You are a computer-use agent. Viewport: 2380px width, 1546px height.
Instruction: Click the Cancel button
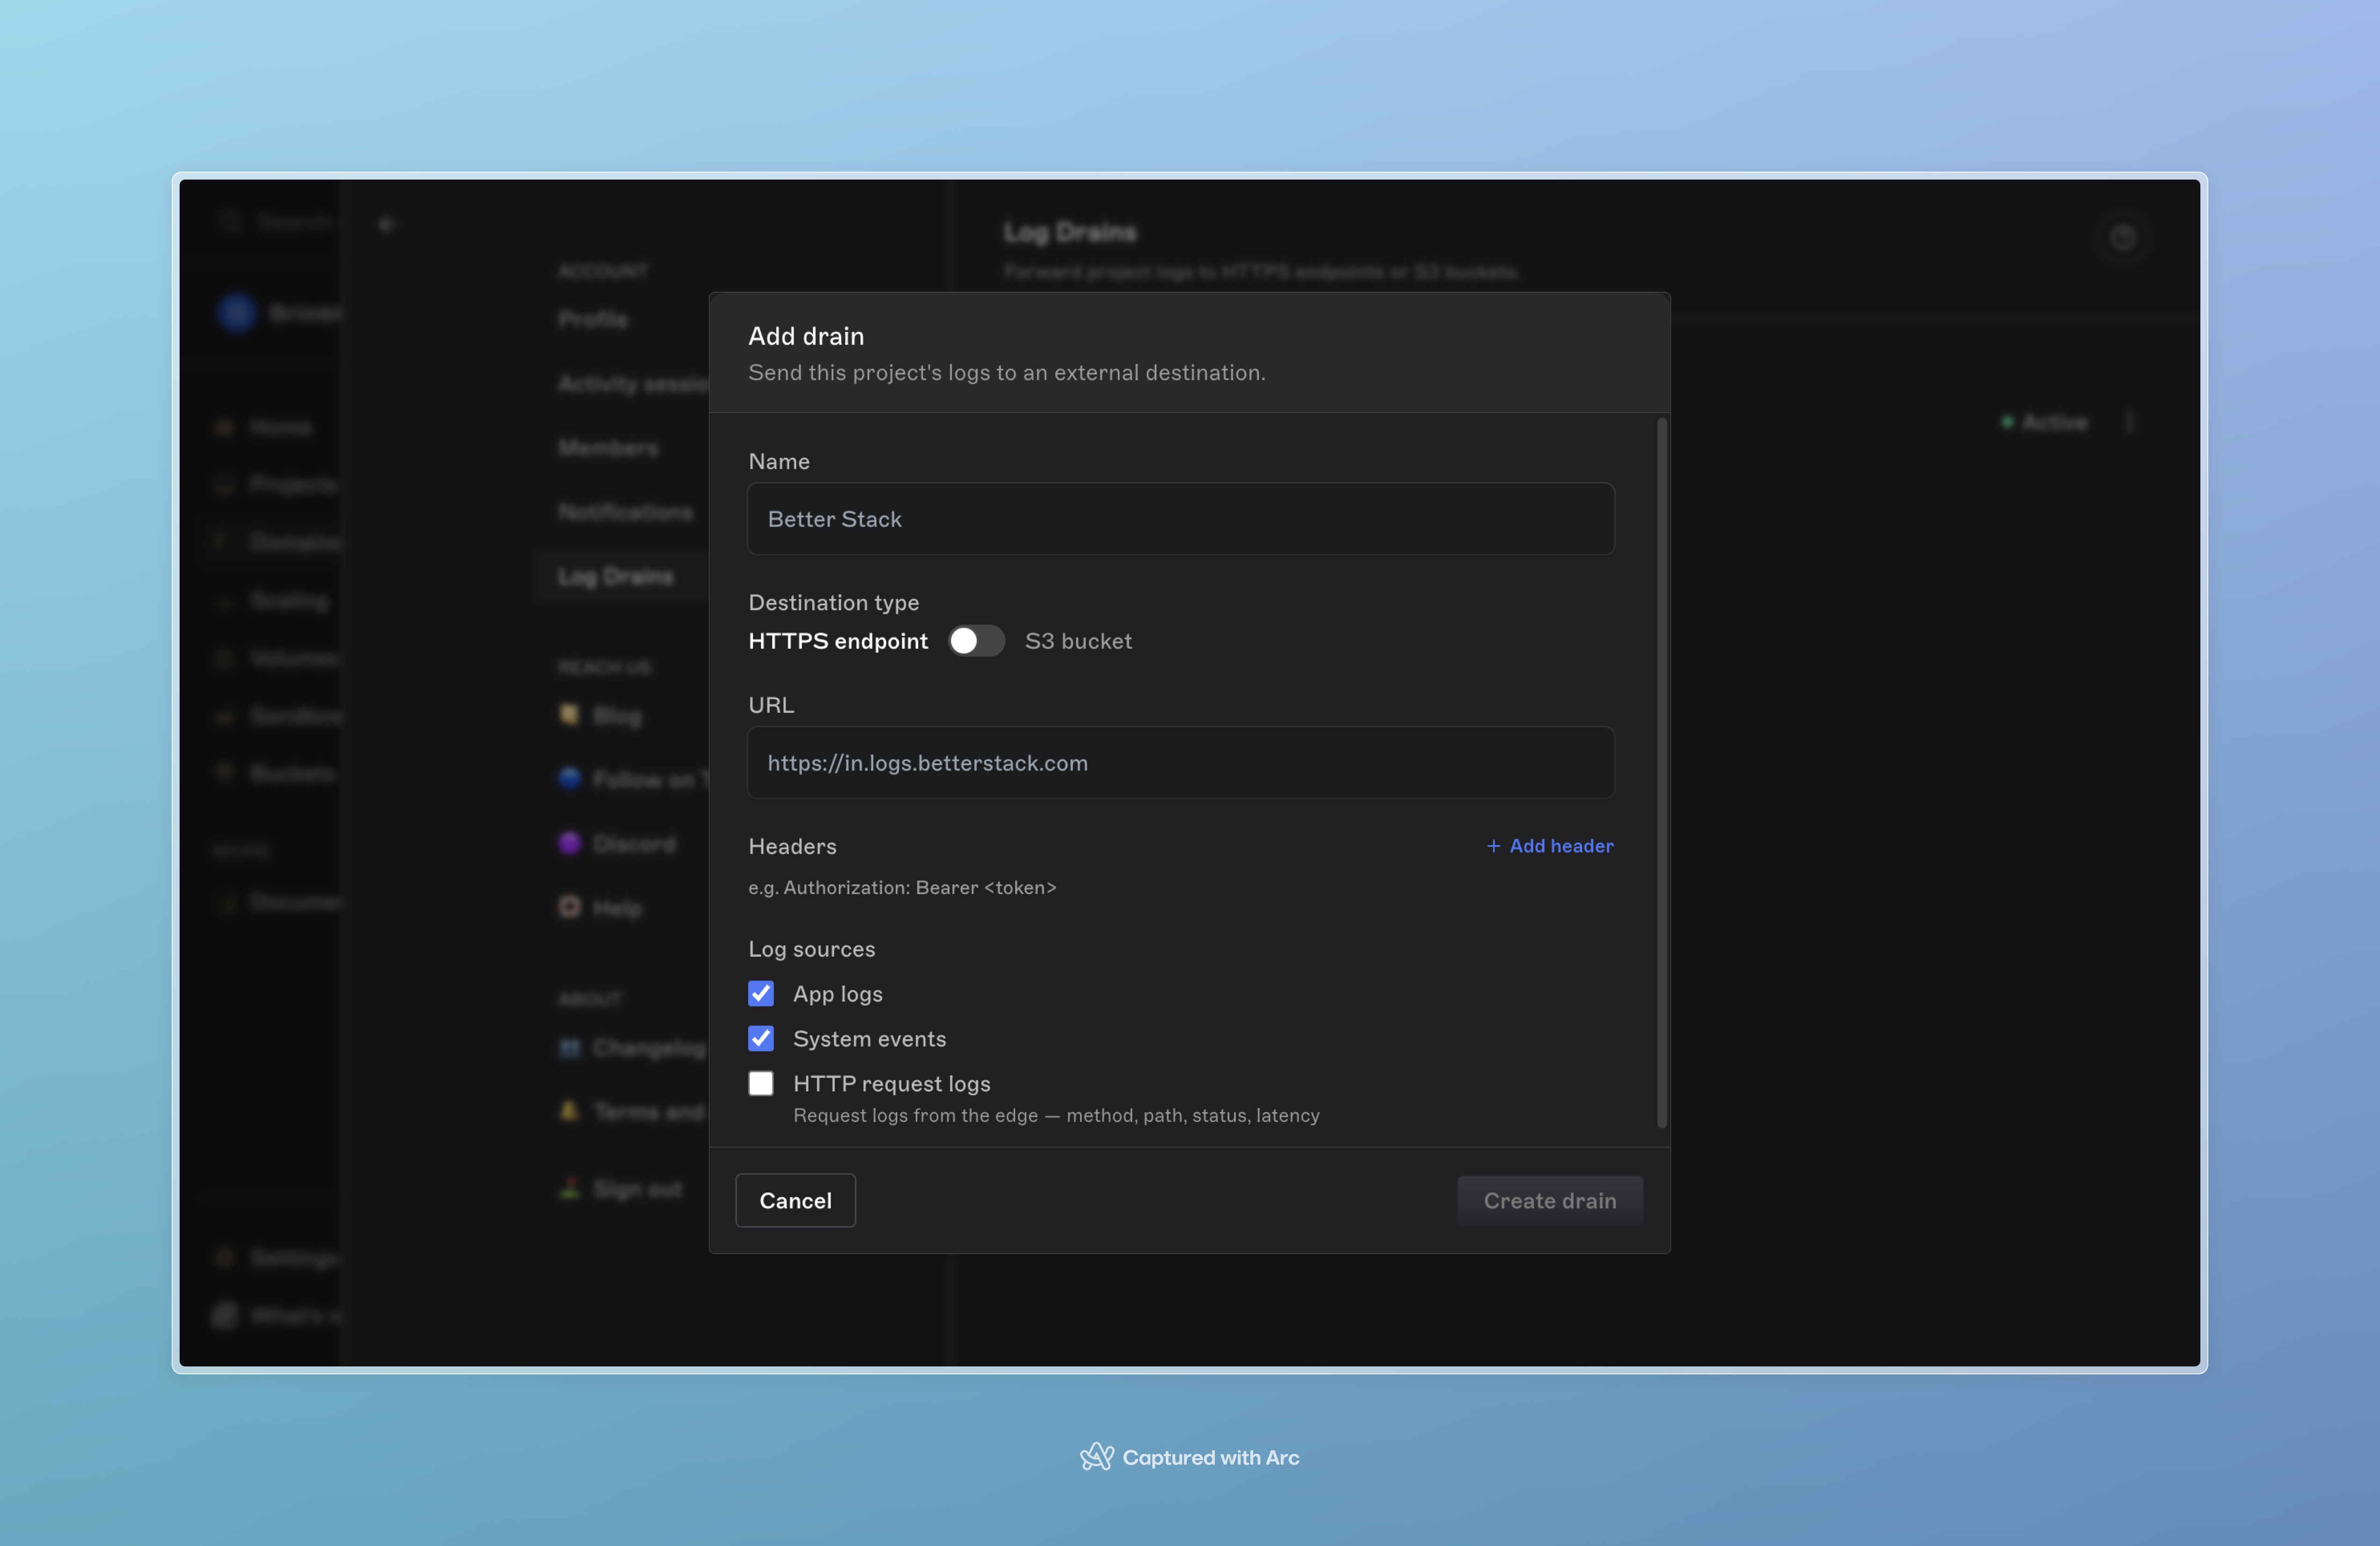[795, 1200]
